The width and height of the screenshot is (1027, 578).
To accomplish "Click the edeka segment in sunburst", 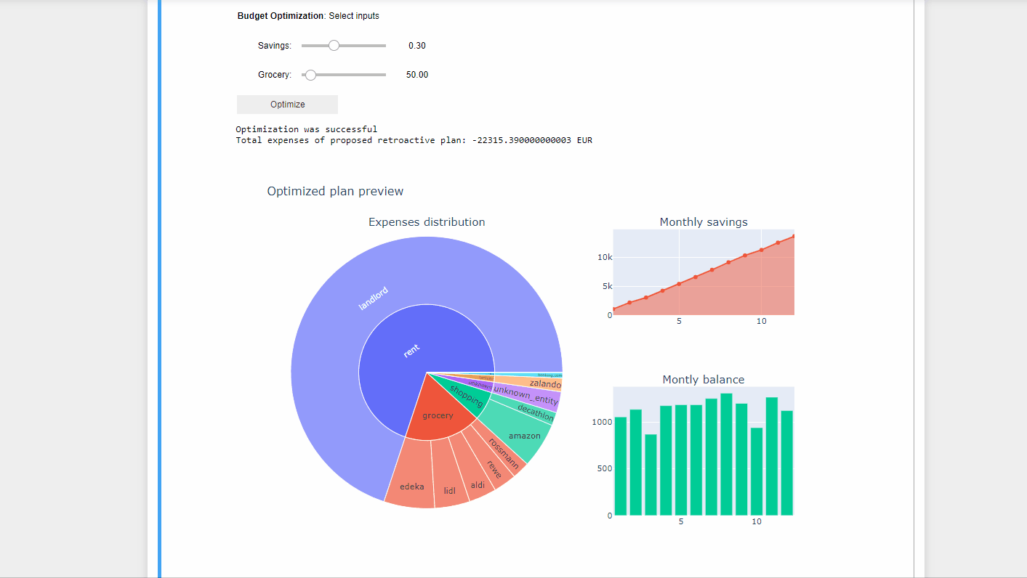I will pos(411,487).
